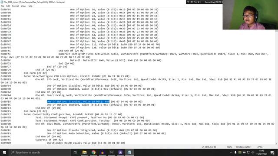The width and height of the screenshot is (278, 156).
Task: Click the microphone tray icon
Action: [235, 152]
